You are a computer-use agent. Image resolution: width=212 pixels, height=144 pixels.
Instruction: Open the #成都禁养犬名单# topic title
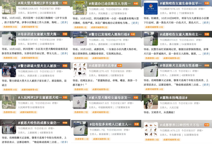103,66
